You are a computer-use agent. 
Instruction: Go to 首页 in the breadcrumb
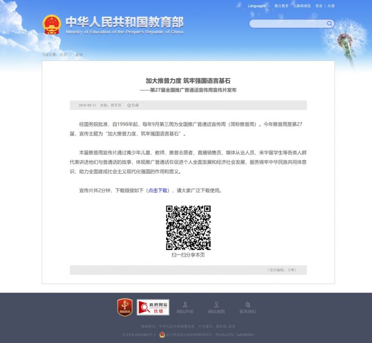[x=63, y=55]
